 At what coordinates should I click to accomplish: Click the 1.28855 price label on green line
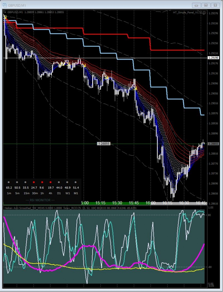pos(104,144)
